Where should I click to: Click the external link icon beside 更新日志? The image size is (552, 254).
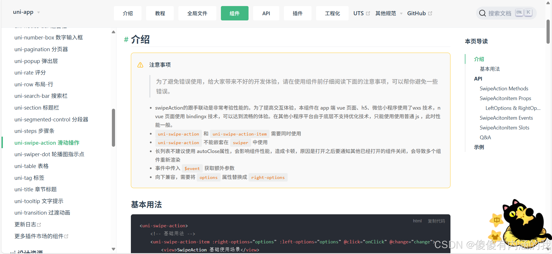(x=39, y=224)
